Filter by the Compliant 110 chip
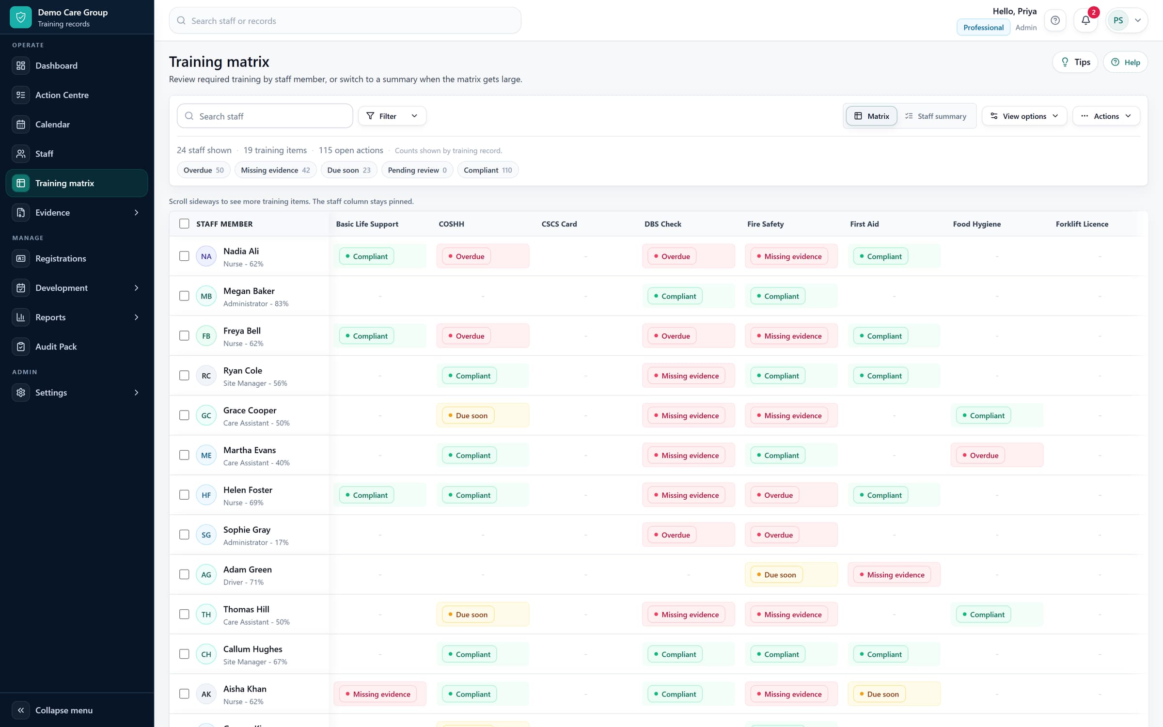1163x727 pixels. click(x=487, y=170)
